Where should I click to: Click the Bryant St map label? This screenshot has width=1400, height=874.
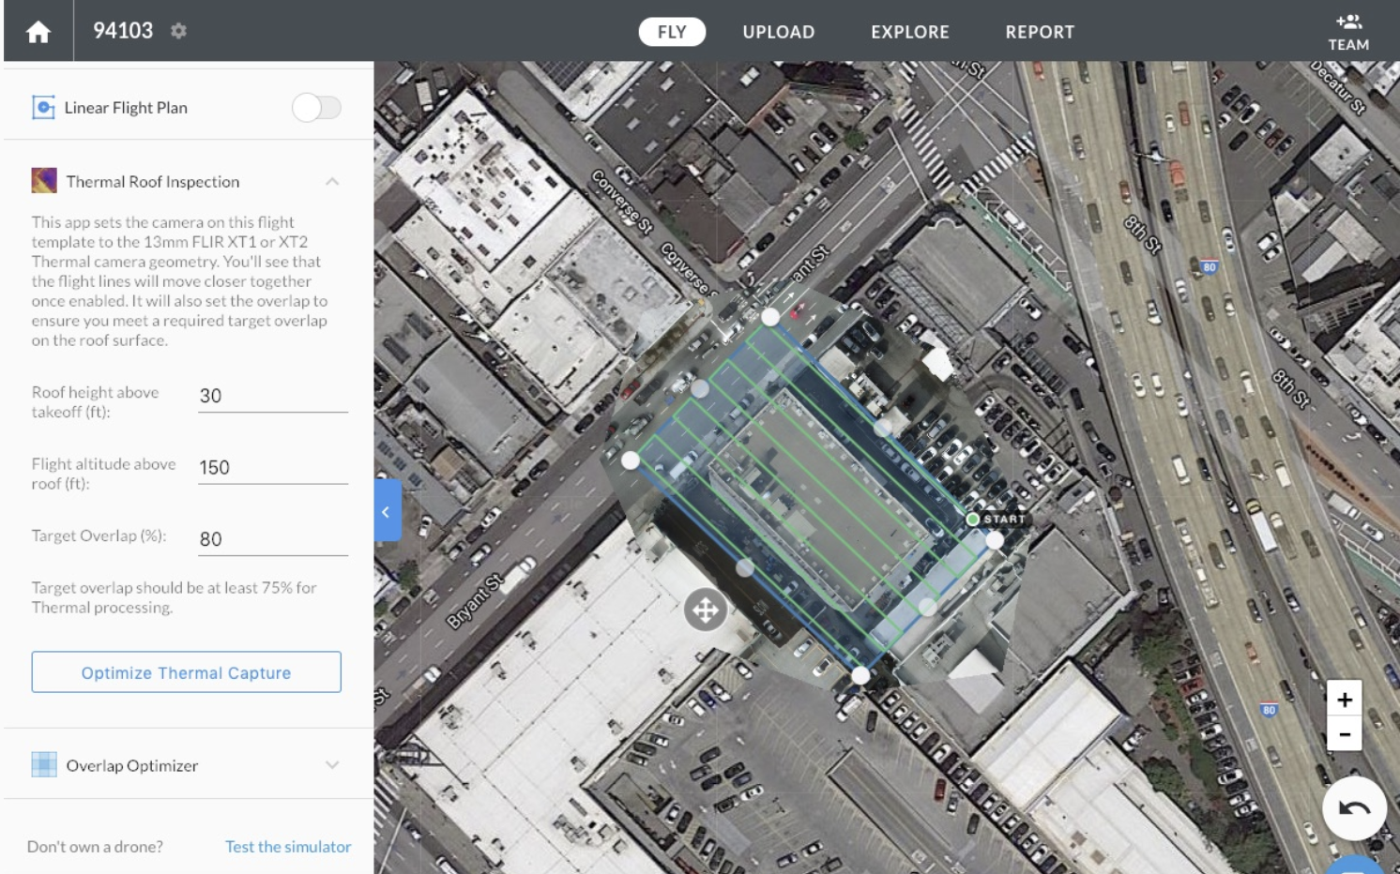click(x=475, y=601)
